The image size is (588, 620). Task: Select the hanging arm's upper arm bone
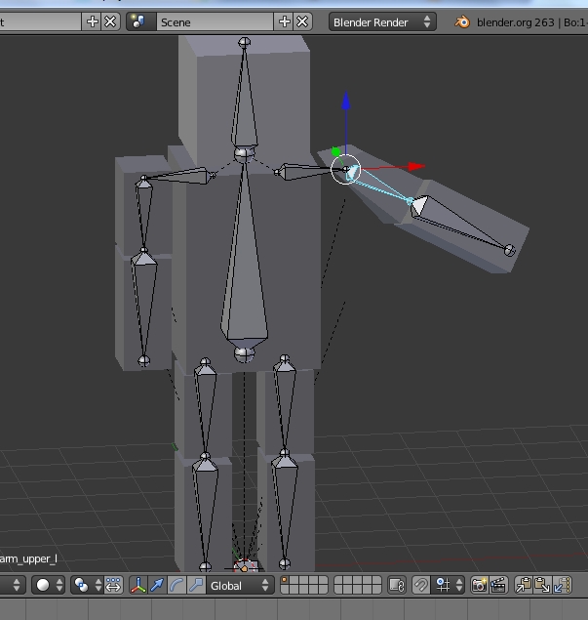tap(144, 210)
